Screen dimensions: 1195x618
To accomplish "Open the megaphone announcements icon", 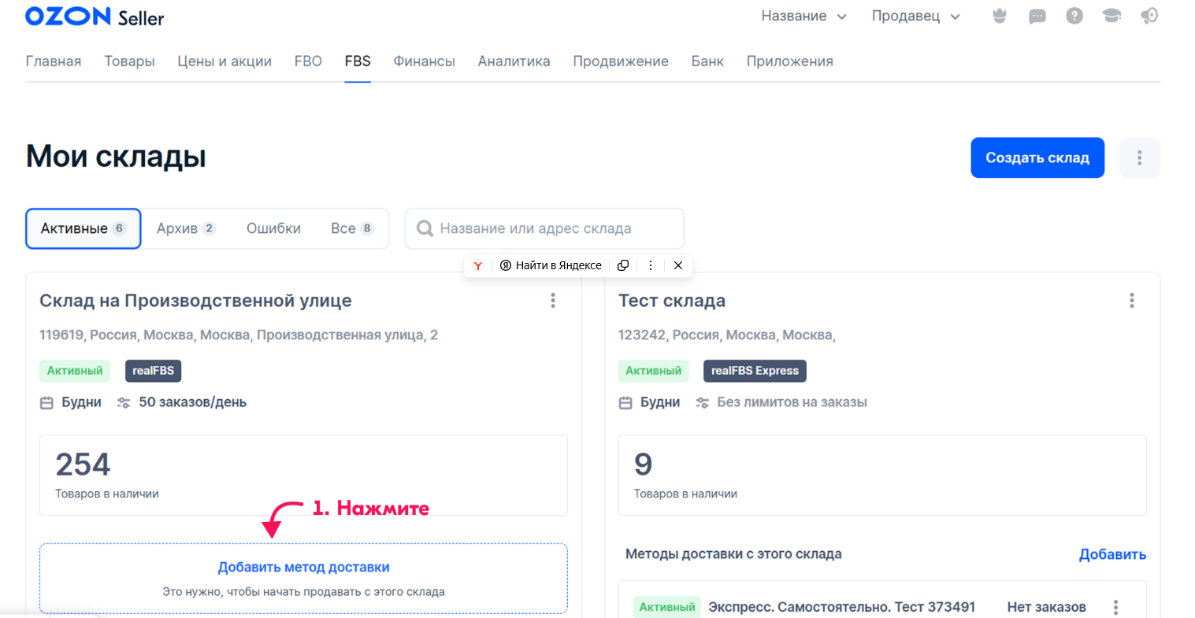I will tap(1149, 17).
